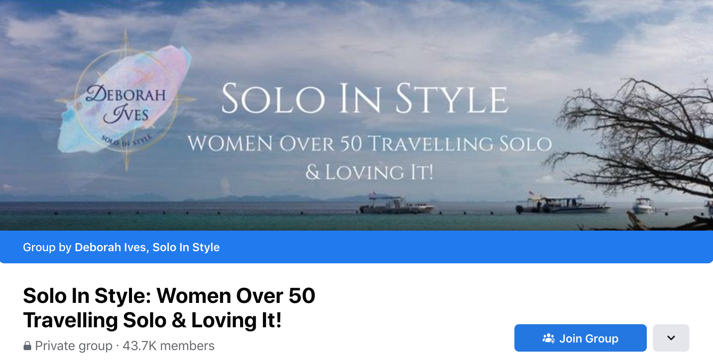Select the Solo In Style group title heading
The height and width of the screenshot is (360, 713).
tap(169, 307)
